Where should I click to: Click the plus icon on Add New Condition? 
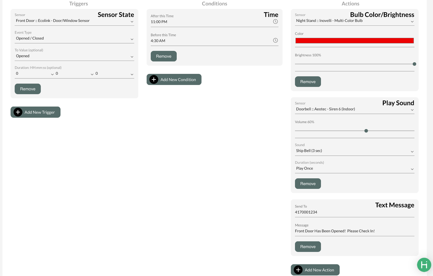coord(154,80)
